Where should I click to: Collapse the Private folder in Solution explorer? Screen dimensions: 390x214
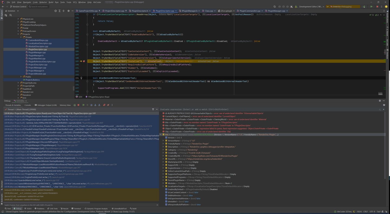coord(21,37)
